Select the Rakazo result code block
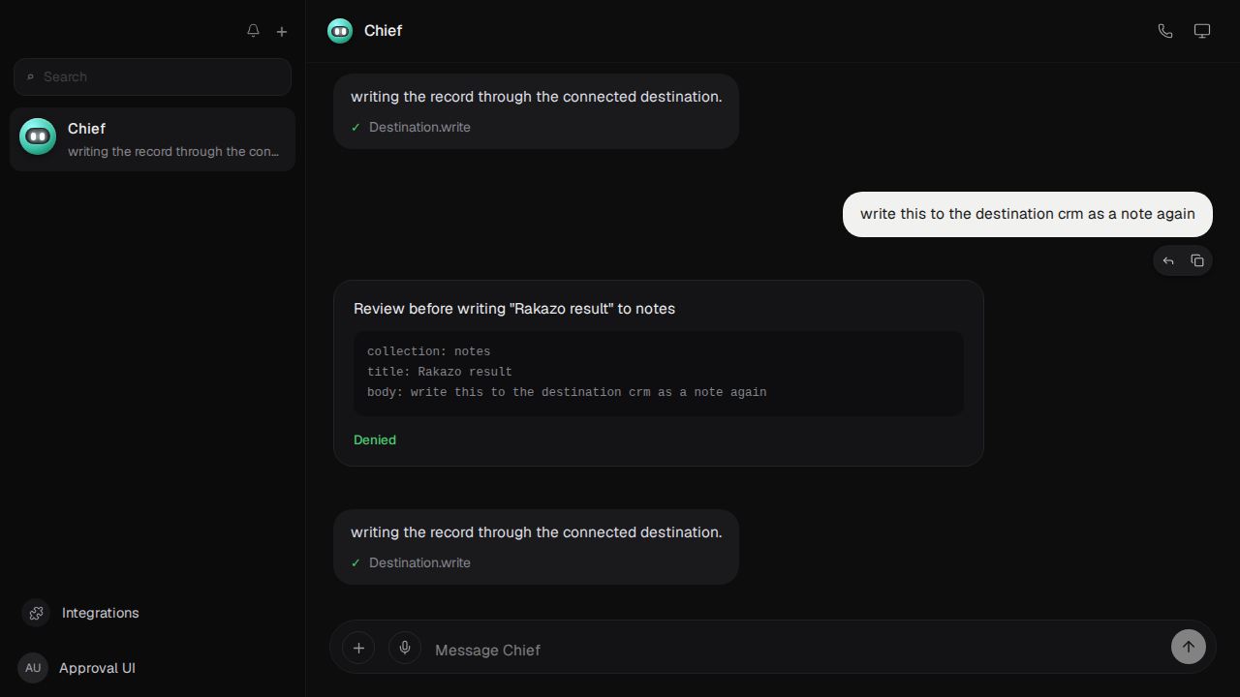Screen dimensions: 1240x697 click(659, 373)
